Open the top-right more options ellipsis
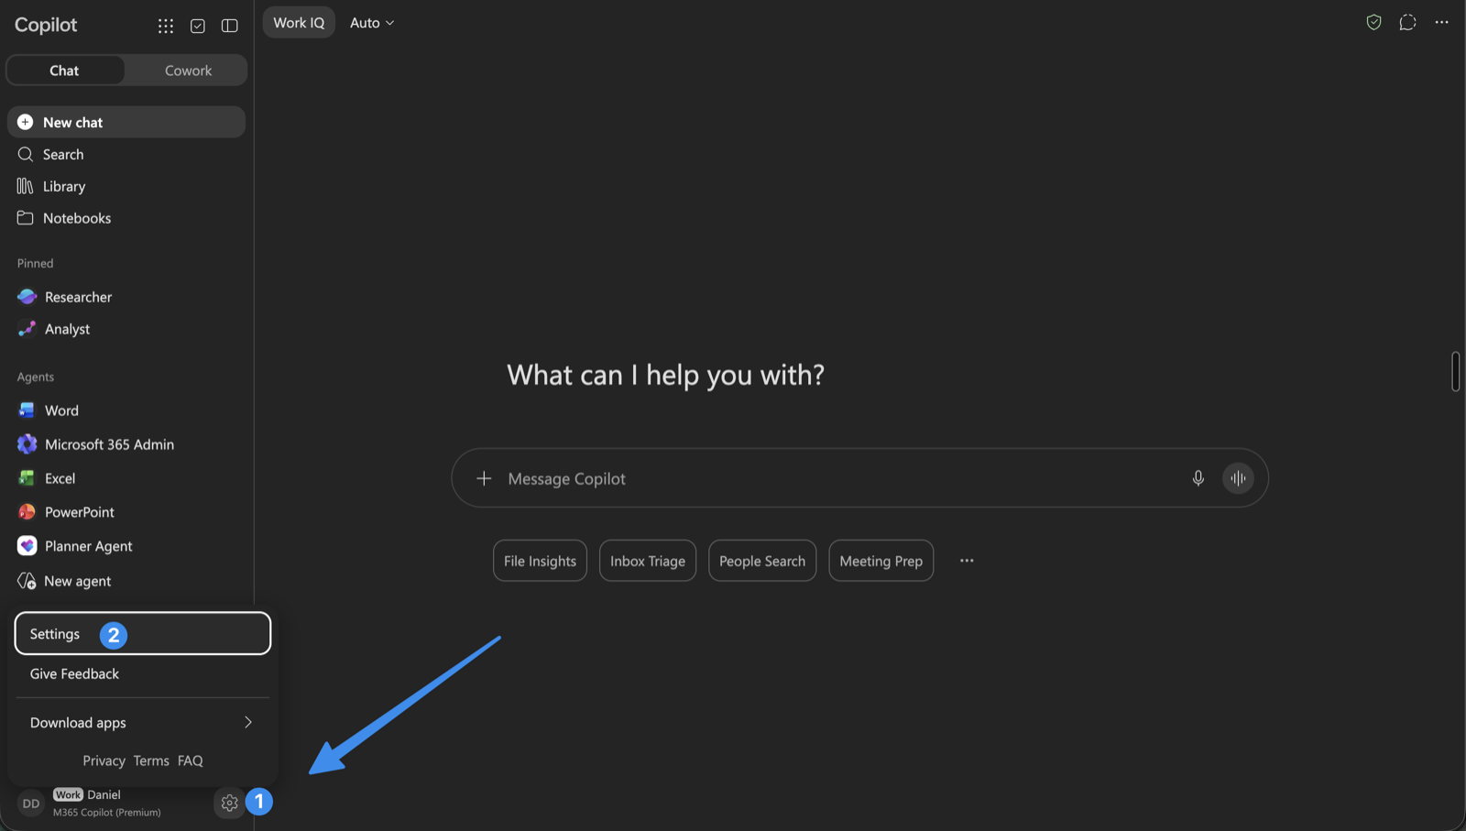The image size is (1466, 831). 1442,23
